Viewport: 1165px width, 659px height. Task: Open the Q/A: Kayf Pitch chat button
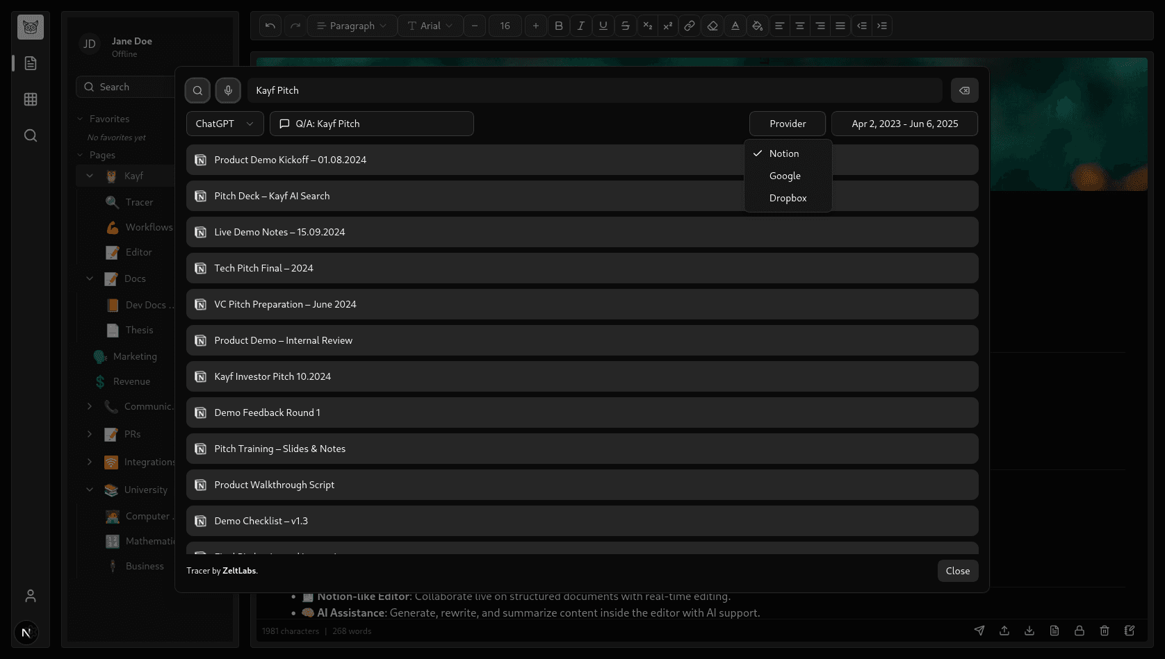point(372,124)
